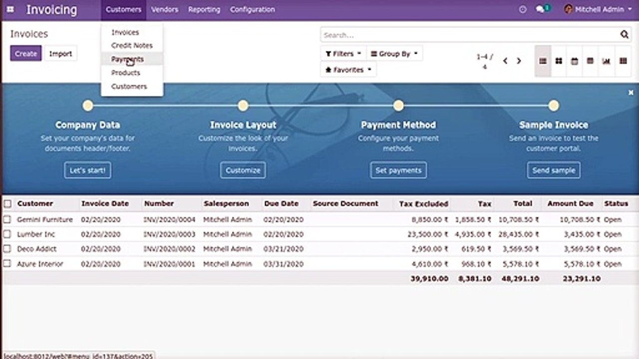Click the Let's start! button
This screenshot has height=359, width=639.
click(87, 170)
